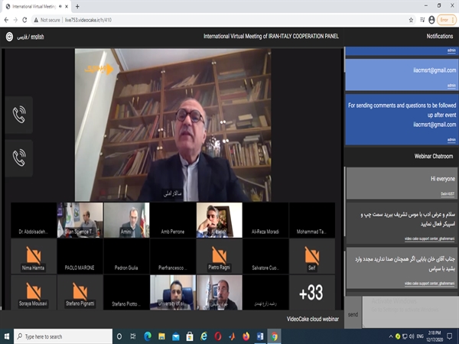This screenshot has width=459, height=344.
Task: Select Pedron Giulia participant tile
Action: [x=126, y=256]
